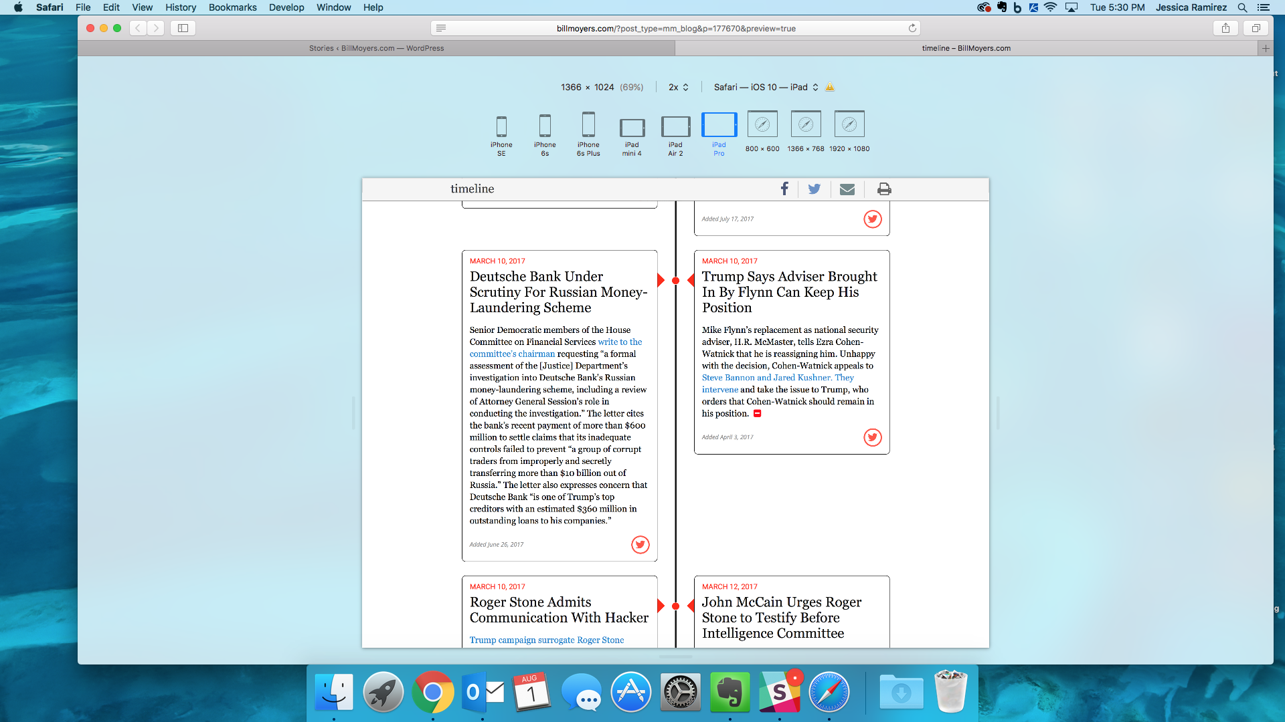1285x722 pixels.
Task: Click the email envelope share icon
Action: click(847, 189)
